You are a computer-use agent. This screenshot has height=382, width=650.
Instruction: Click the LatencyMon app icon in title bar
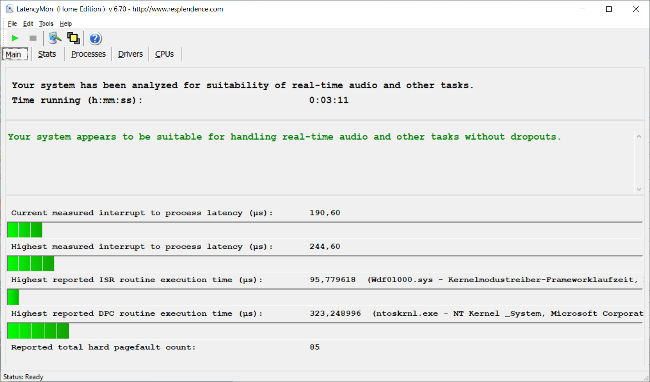pyautogui.click(x=9, y=9)
